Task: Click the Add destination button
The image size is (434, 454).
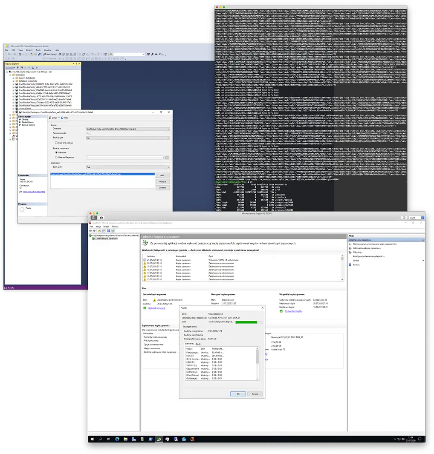Action: tap(162, 175)
